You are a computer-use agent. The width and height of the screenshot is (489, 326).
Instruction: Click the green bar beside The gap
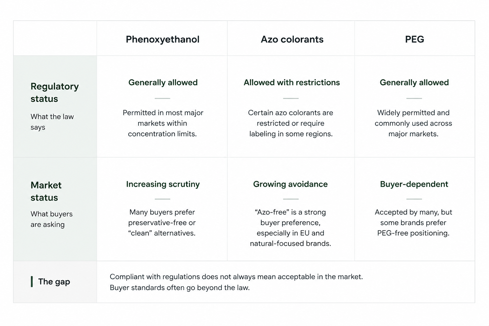[32, 282]
